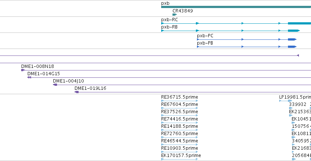Click the unlabeled purple feature's left-pointing arrowhead

tap(298, 55)
